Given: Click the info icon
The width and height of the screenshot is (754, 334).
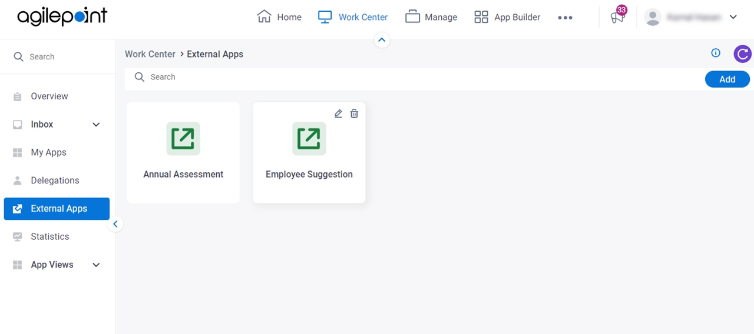Looking at the screenshot, I should 716,53.
